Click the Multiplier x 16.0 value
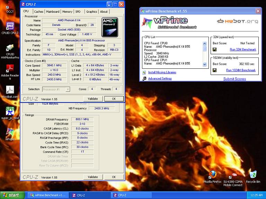 pos(54,70)
